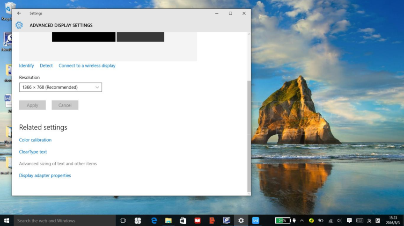
Task: Open the touch keyboard tray icon
Action: point(360,220)
